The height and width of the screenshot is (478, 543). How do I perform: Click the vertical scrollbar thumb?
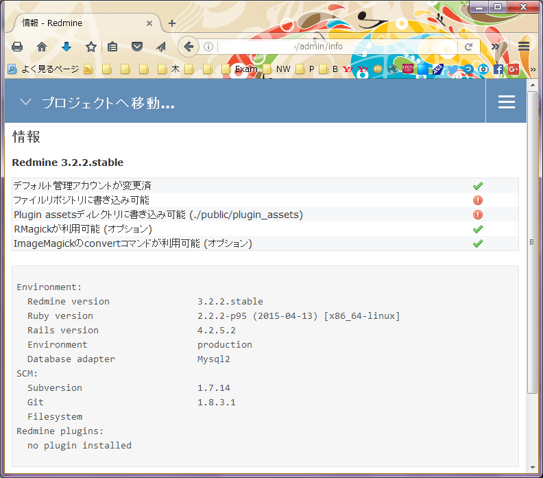coord(533,242)
